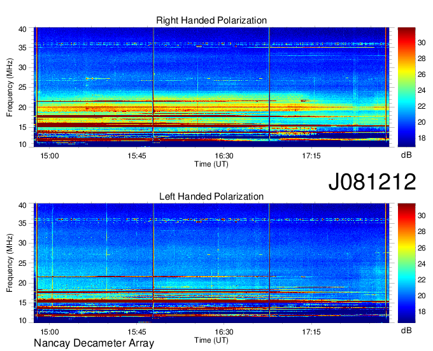Click the J081212 identifier label
This screenshot has width=433, height=351.
[x=372, y=182]
